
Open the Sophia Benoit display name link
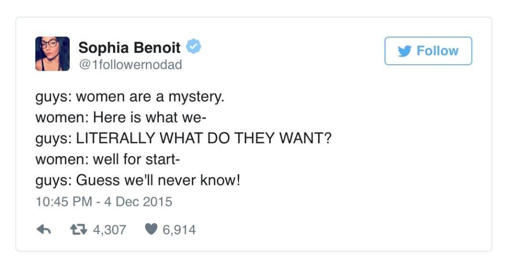pos(129,48)
